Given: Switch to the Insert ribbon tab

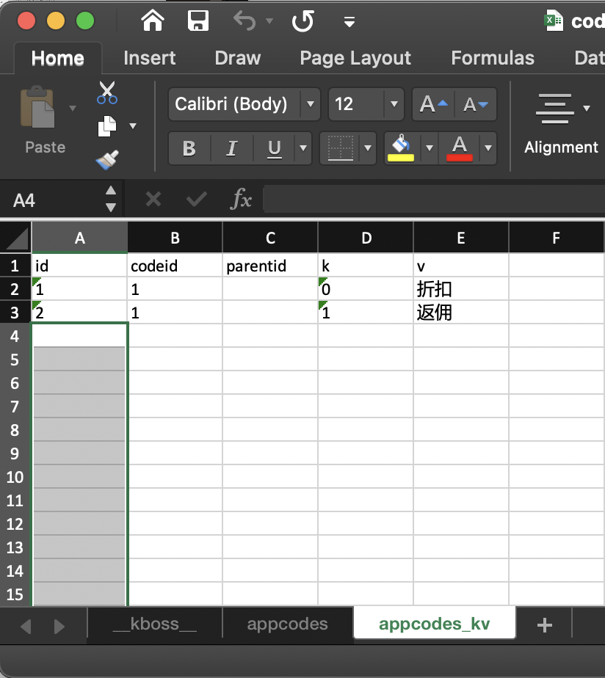Looking at the screenshot, I should [x=149, y=58].
